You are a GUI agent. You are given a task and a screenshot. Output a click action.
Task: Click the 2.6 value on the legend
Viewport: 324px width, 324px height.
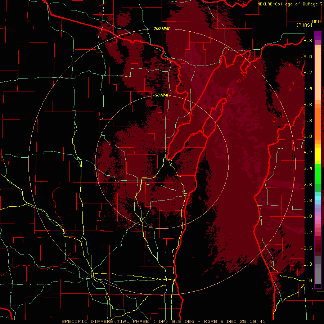[308, 185]
